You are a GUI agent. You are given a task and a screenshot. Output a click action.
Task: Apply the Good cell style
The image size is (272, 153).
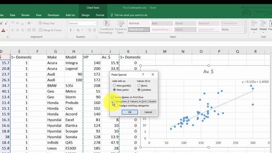pyautogui.click(x=185, y=23)
